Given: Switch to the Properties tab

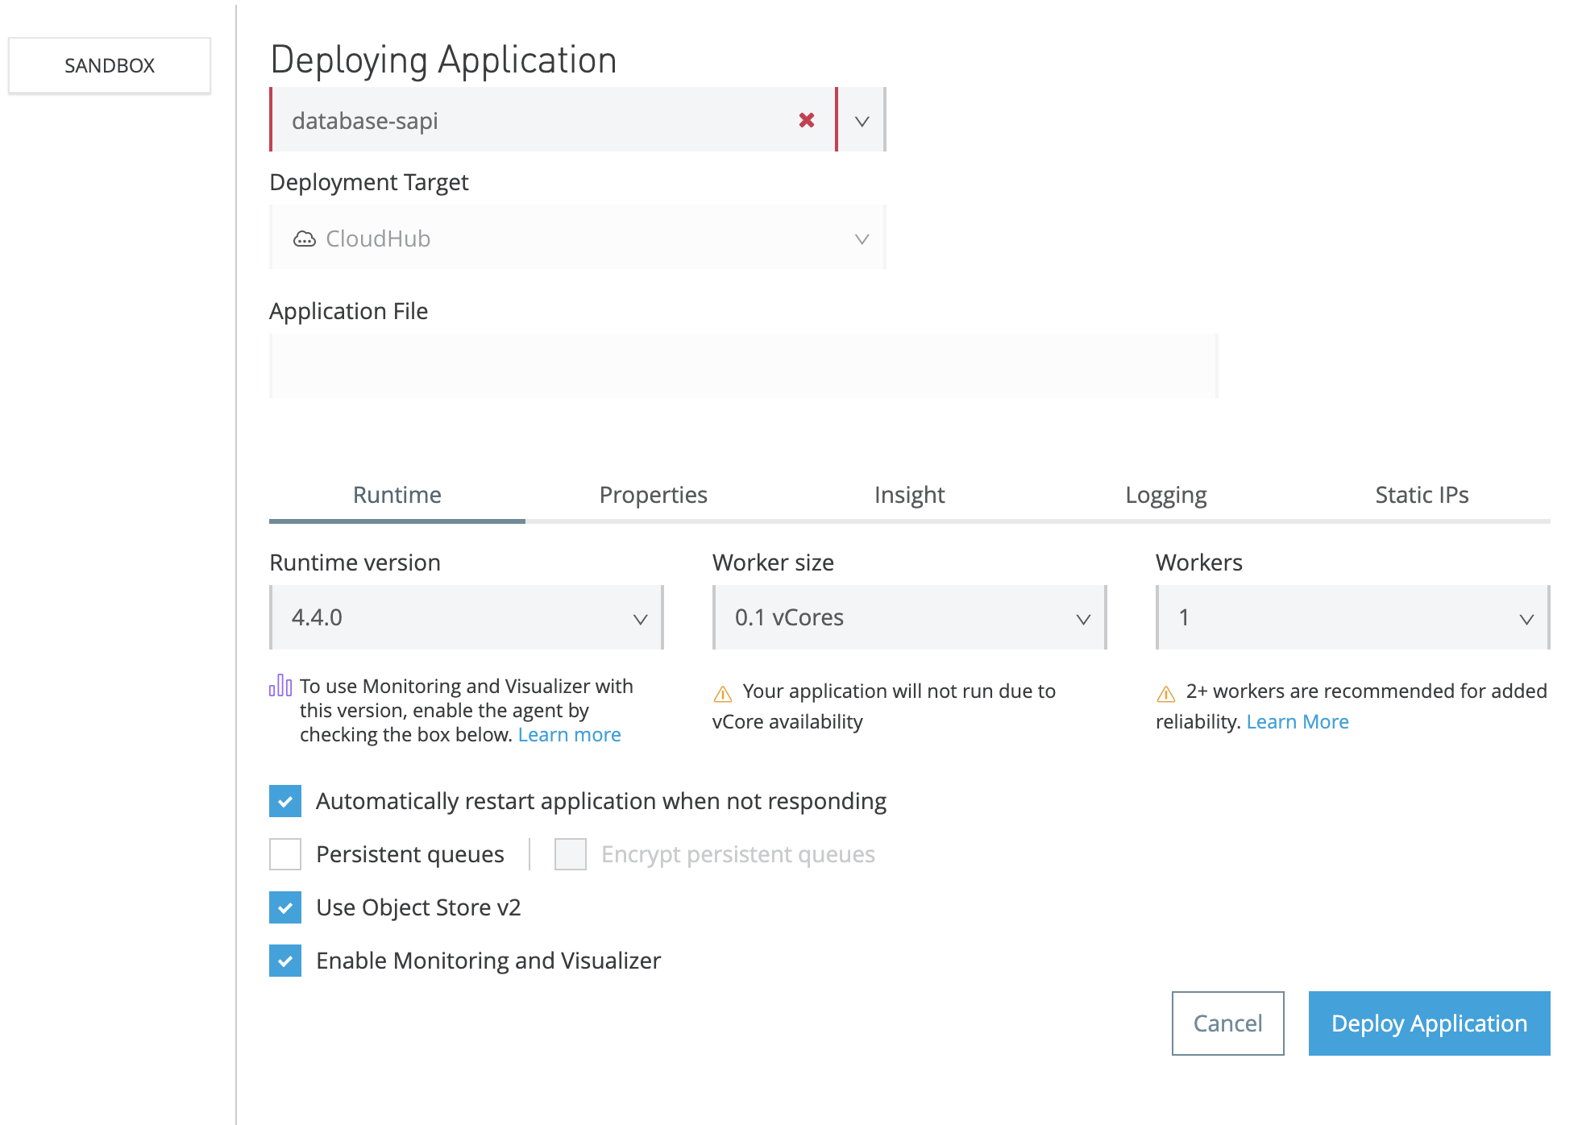Looking at the screenshot, I should (x=653, y=495).
